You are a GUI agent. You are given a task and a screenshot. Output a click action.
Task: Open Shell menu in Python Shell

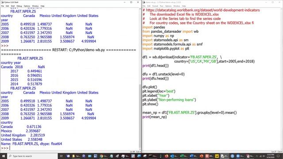click(x=13, y=6)
